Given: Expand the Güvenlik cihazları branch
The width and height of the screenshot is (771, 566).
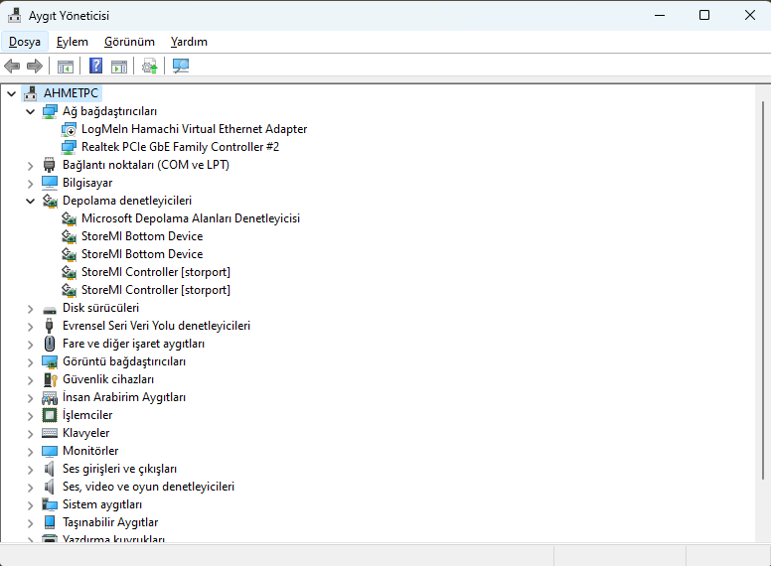Looking at the screenshot, I should click(x=30, y=380).
